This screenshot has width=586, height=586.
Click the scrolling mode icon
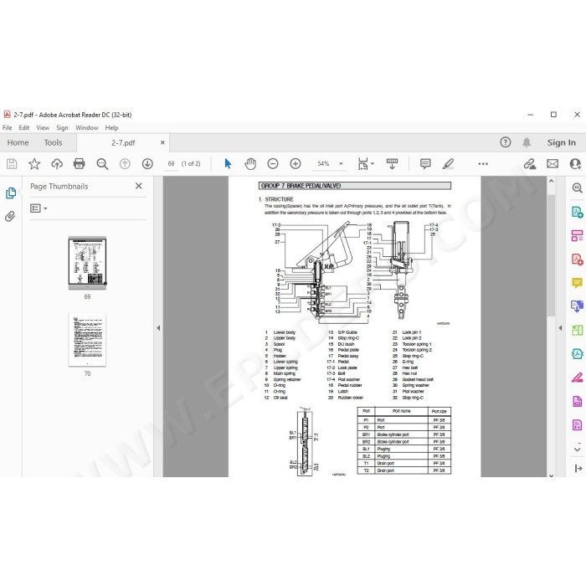tap(392, 164)
